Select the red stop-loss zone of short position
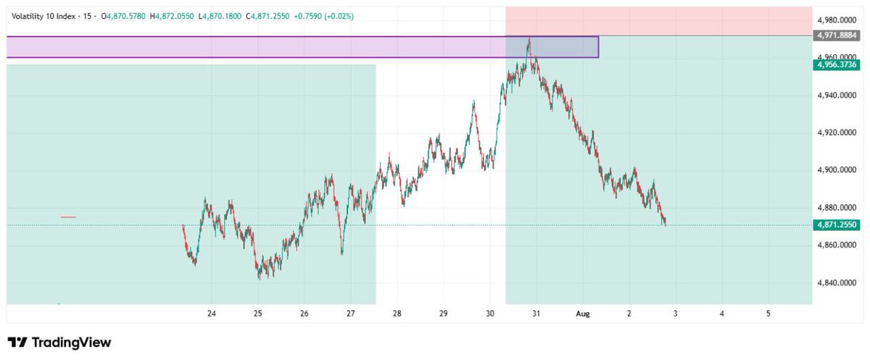Screen dimensions: 870x362 tap(658, 21)
